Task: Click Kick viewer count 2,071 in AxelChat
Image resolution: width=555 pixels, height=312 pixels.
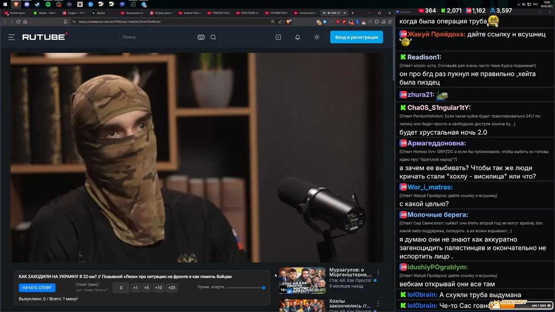Action: point(451,11)
